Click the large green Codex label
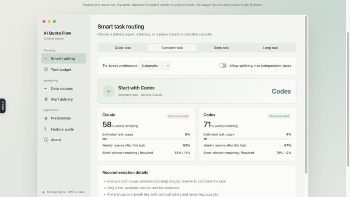Viewport: 350px width, 197px height. coord(281,91)
